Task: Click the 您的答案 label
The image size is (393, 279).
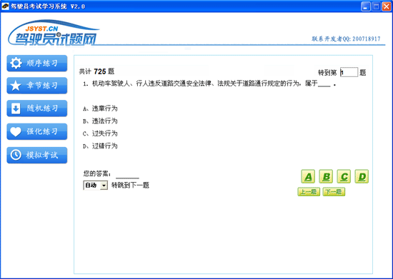Action: point(97,173)
